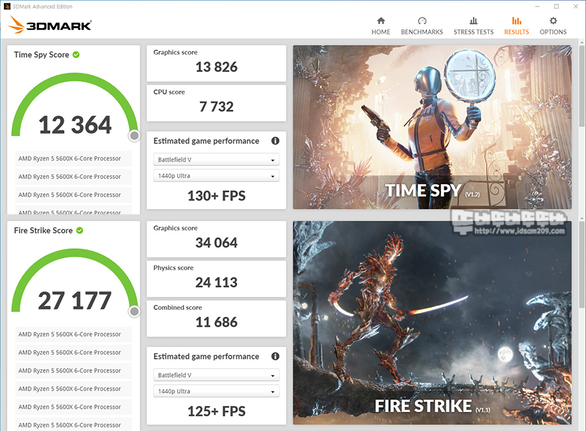Click the Home house icon
Image resolution: width=586 pixels, height=431 pixels.
(x=381, y=21)
